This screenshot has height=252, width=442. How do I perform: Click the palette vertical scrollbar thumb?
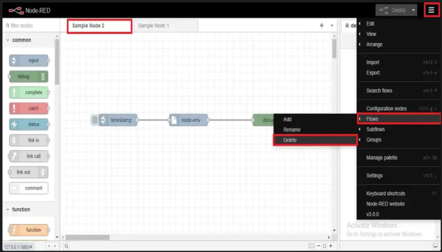[x=57, y=61]
